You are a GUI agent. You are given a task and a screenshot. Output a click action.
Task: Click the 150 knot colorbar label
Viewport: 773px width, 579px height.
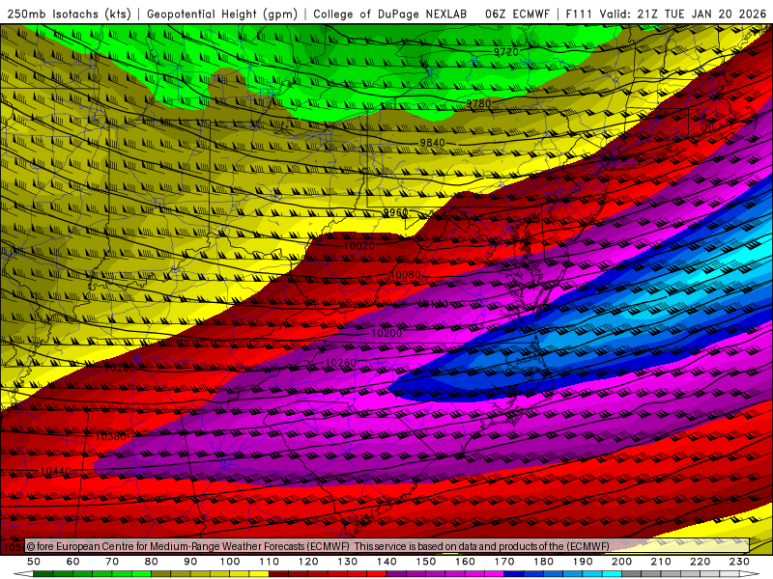tap(426, 562)
